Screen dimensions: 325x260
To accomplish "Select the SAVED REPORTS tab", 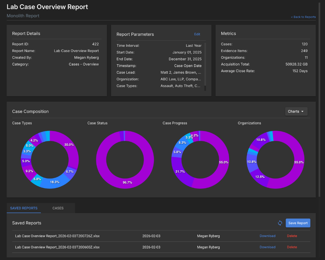I will click(24, 208).
